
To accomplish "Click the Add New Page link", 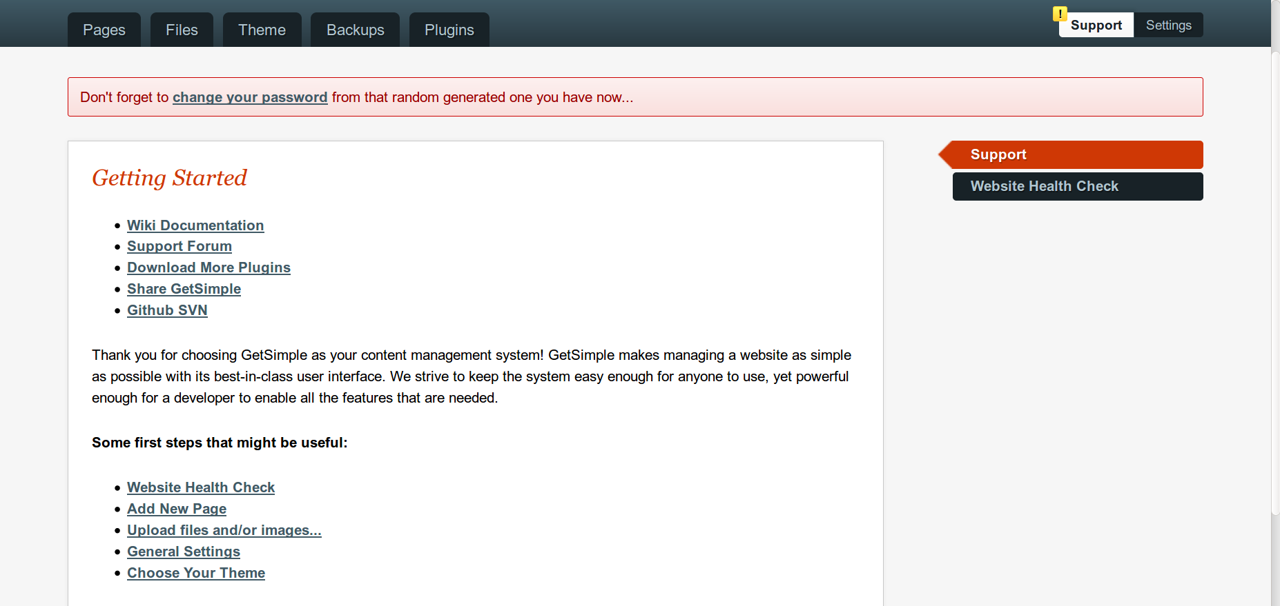I will click(x=177, y=509).
